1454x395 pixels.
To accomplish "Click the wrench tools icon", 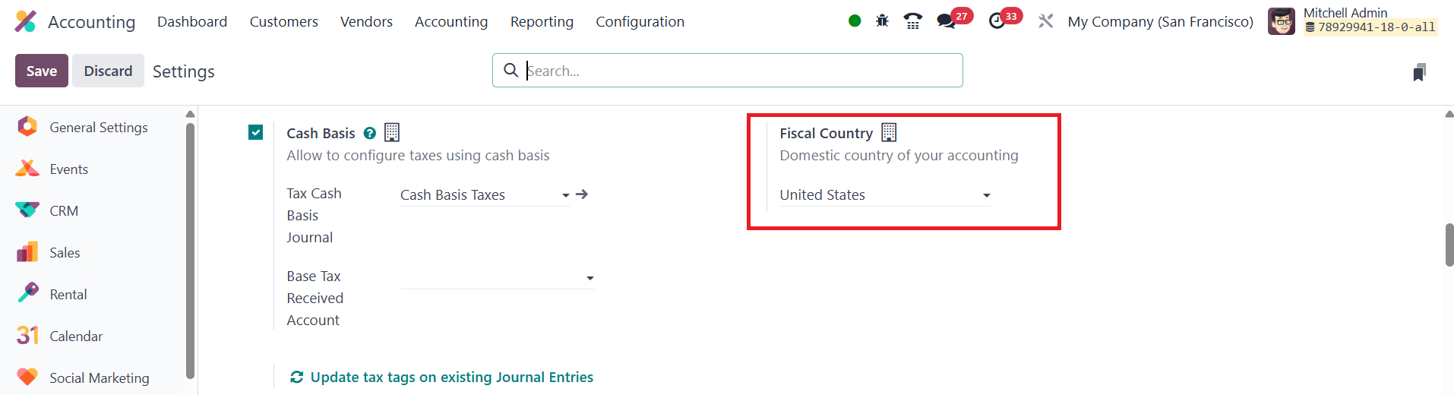I will point(1046,21).
